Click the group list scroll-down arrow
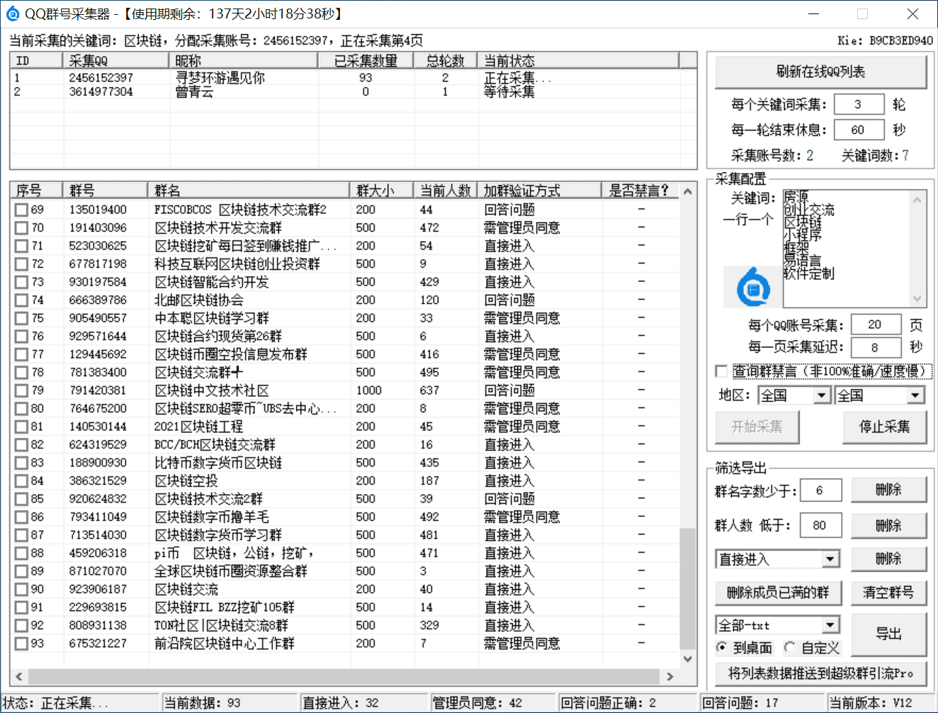 pos(688,658)
